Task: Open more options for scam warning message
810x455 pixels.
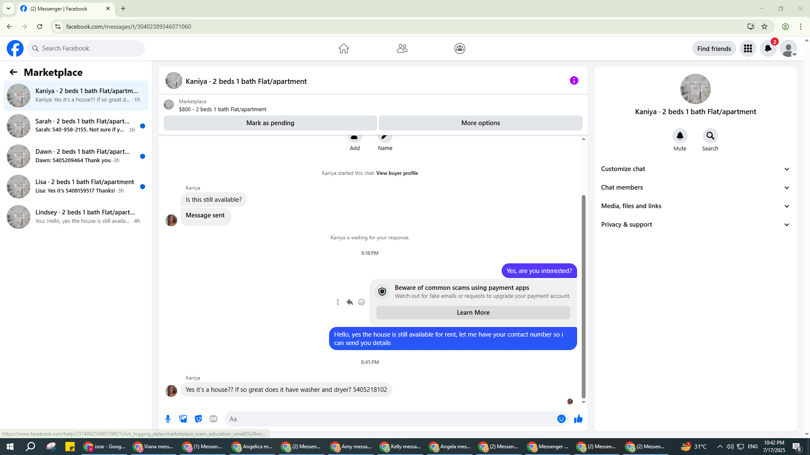Action: coord(338,302)
